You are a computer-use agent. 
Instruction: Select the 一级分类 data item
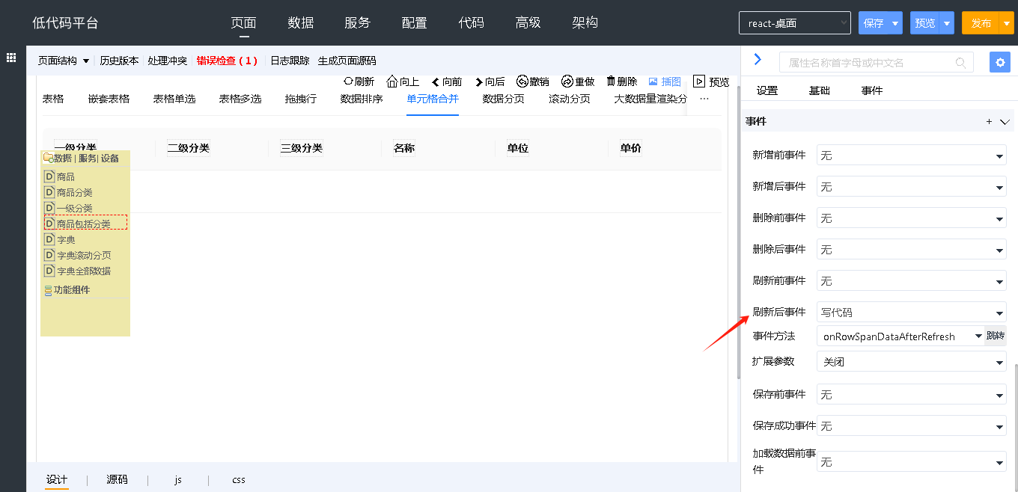coord(68,209)
